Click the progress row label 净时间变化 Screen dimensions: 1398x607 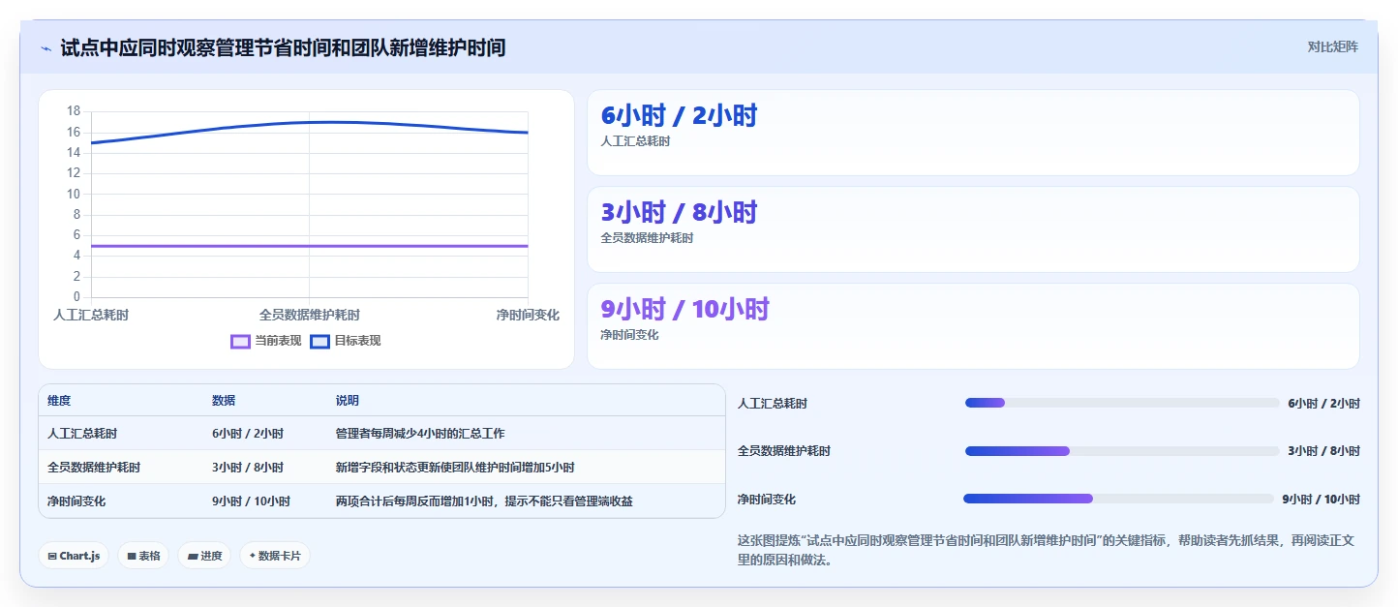767,500
